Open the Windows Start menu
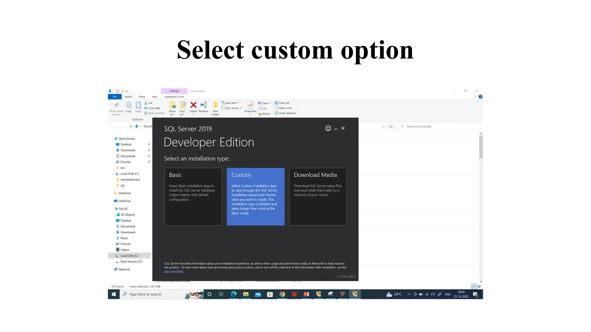 pos(114,294)
